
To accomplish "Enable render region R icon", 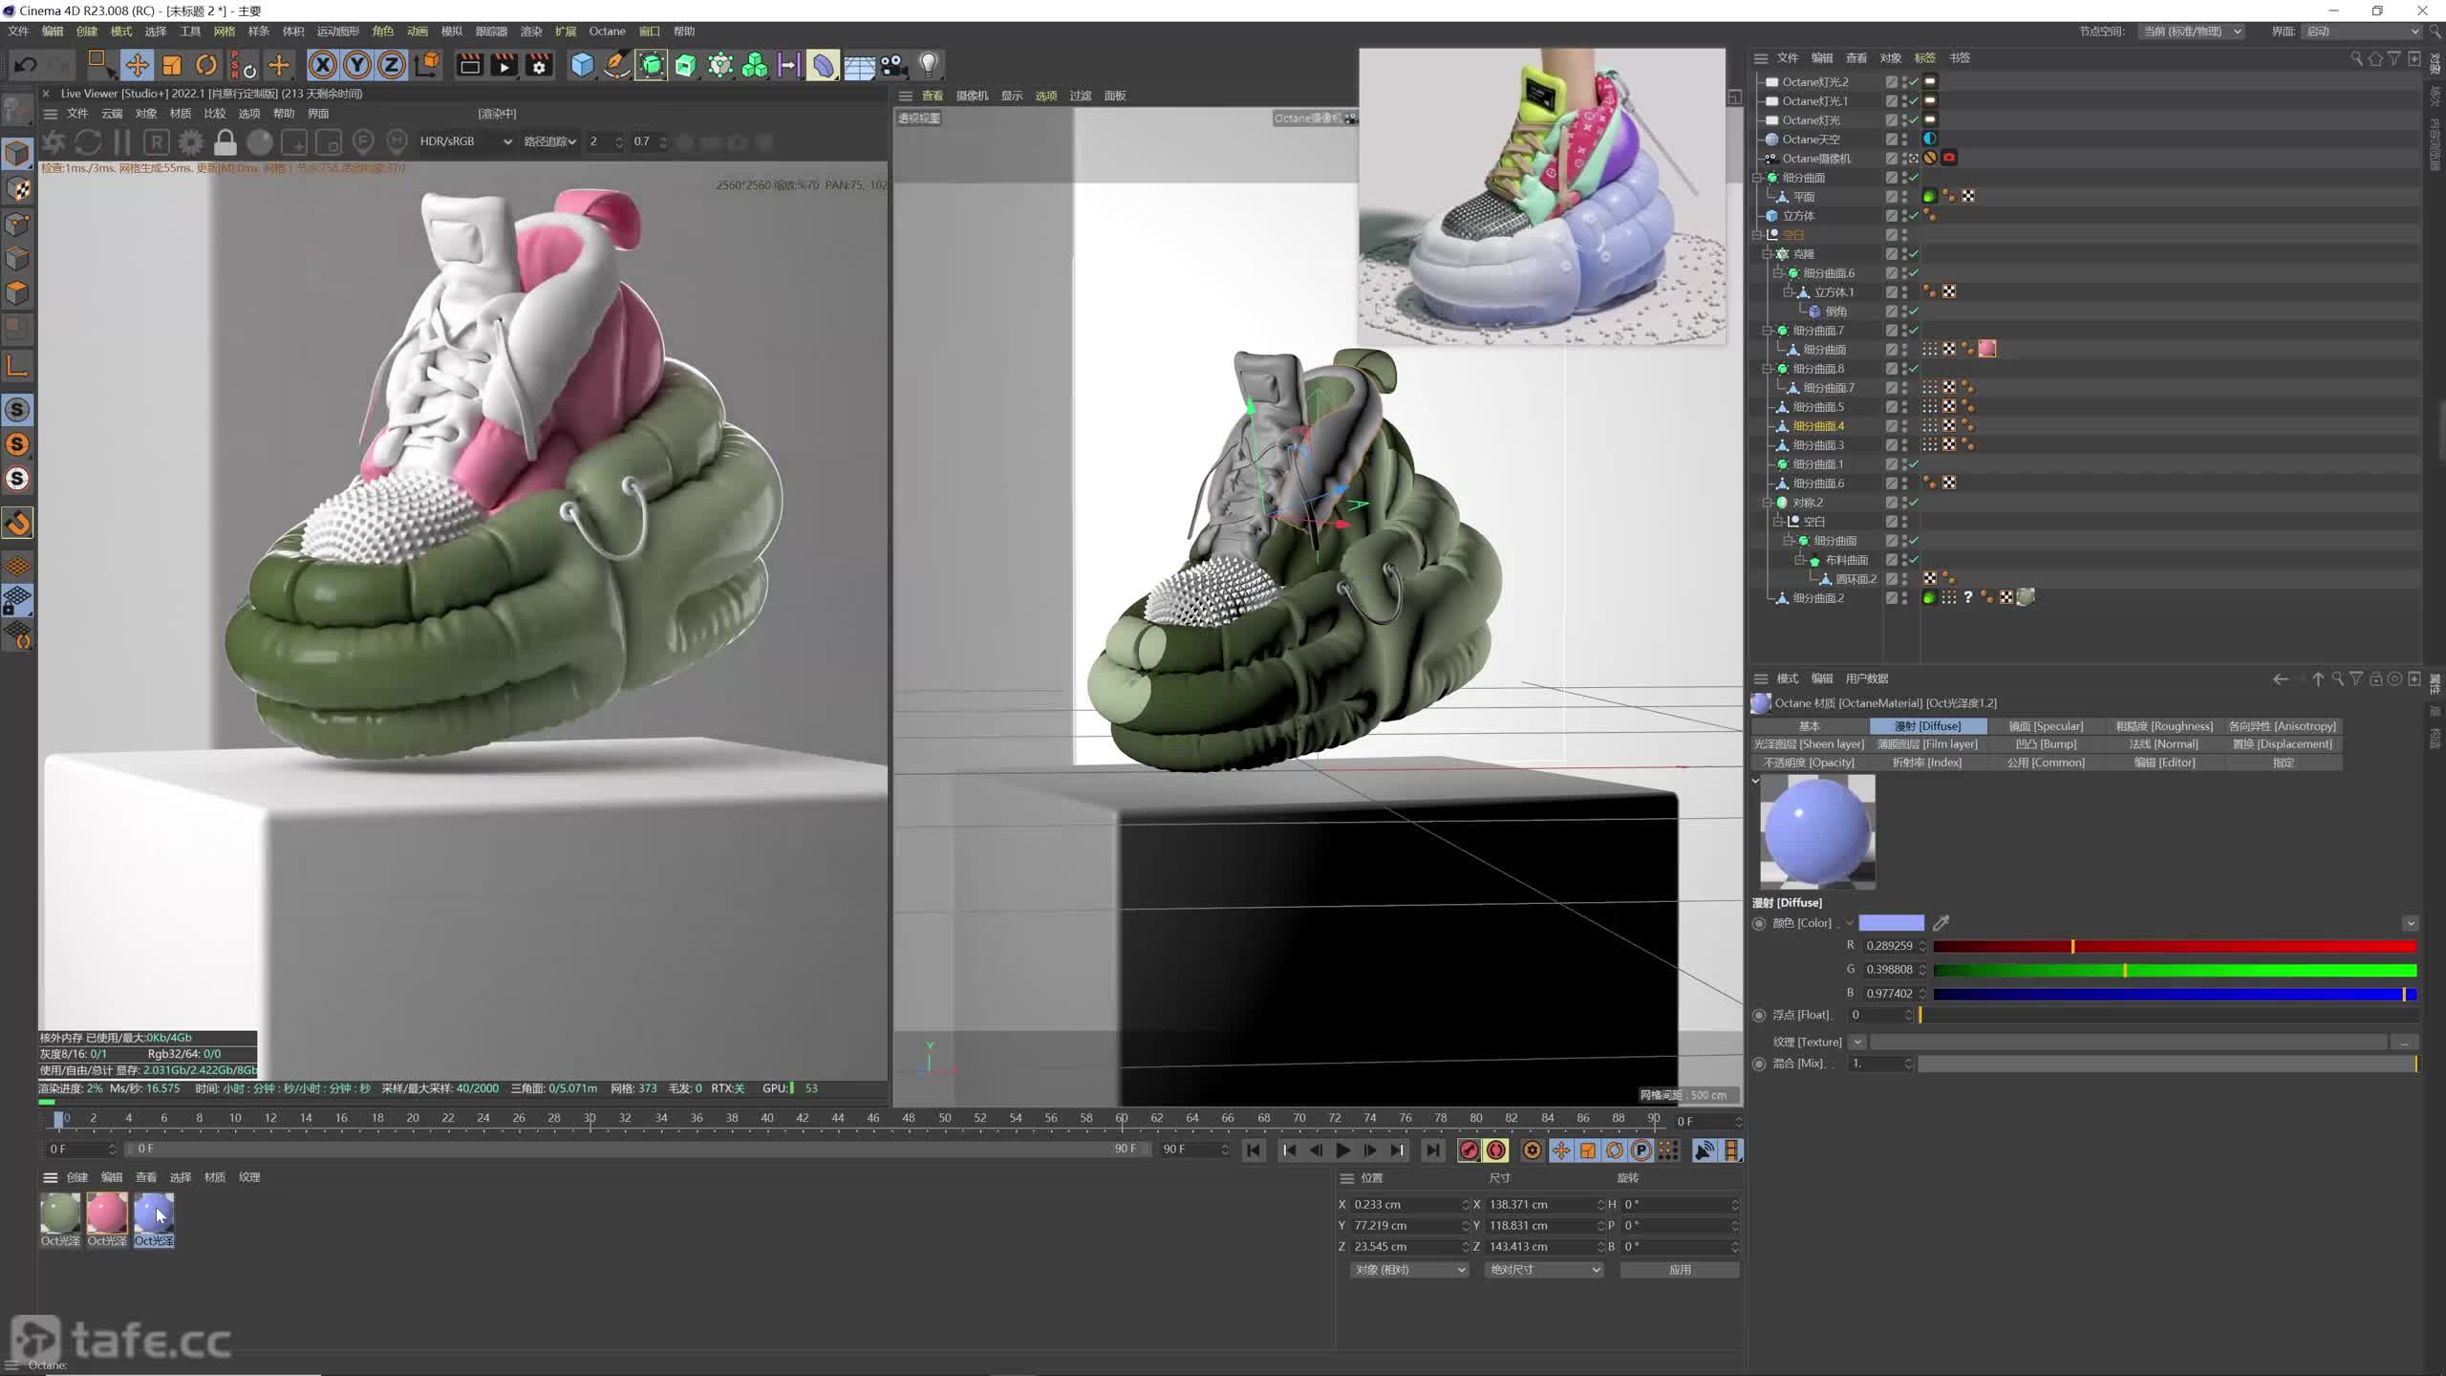I will (157, 142).
